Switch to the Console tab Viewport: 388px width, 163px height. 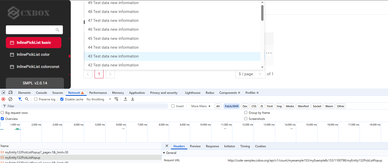(x=41, y=93)
